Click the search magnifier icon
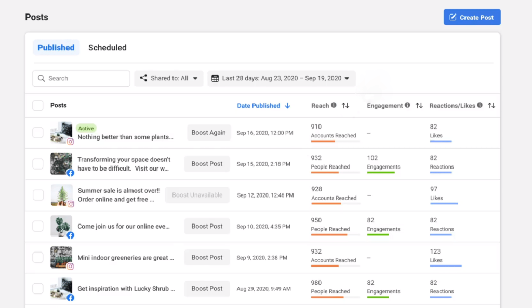The image size is (532, 308). [x=42, y=78]
